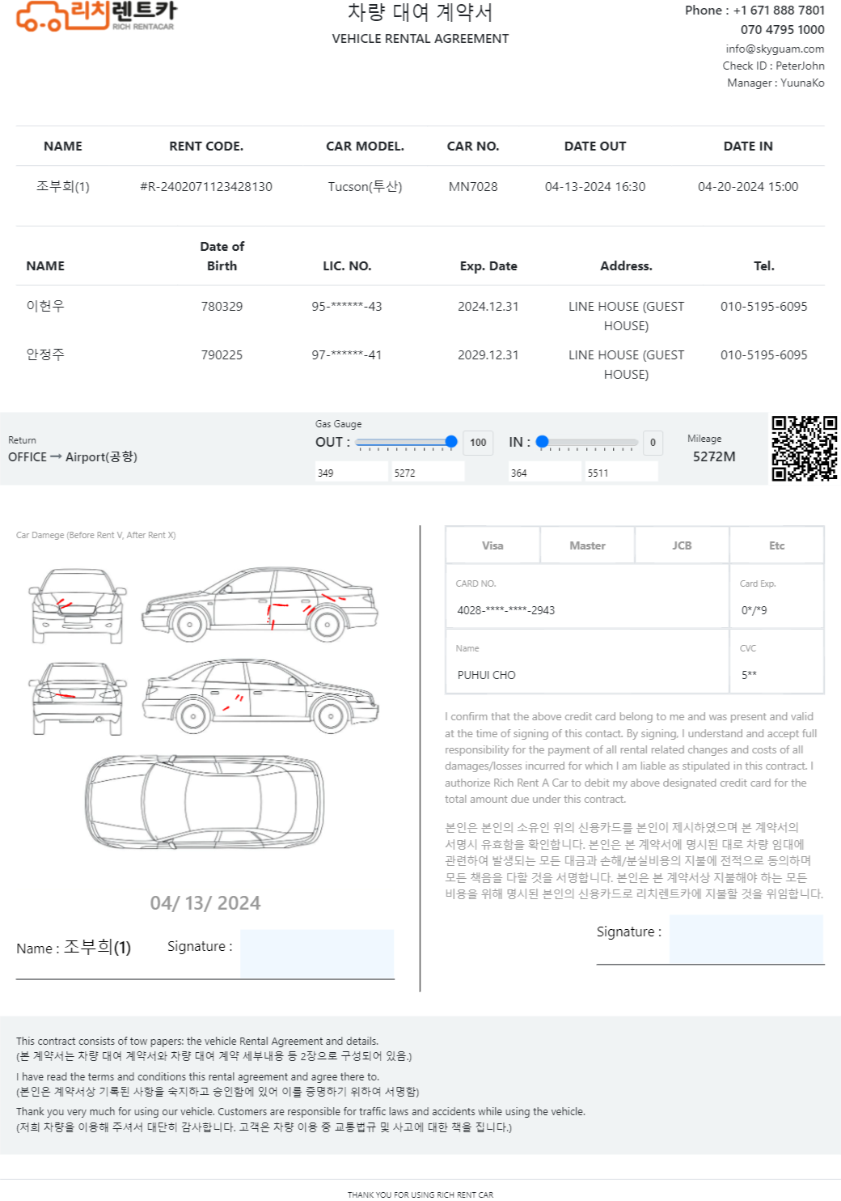Select the lower side view car diagram
The image size is (841, 1201).
260,696
